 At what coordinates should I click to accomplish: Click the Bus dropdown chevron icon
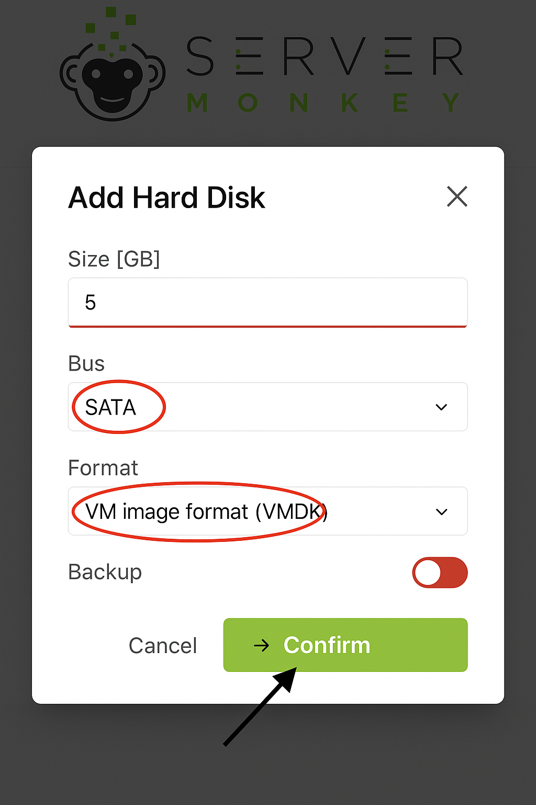click(x=442, y=407)
